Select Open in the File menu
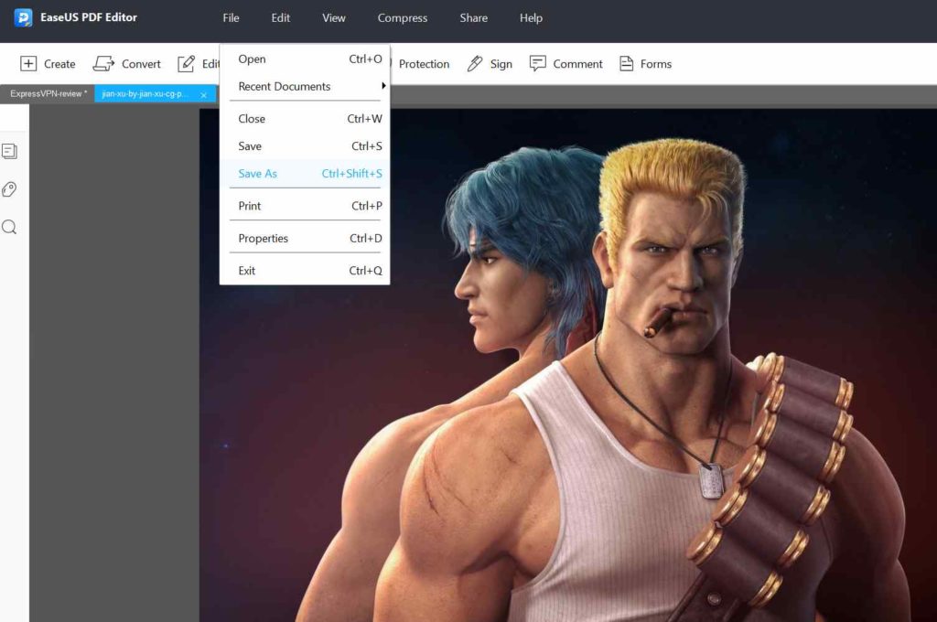Screen dimensions: 937x622 [305, 59]
